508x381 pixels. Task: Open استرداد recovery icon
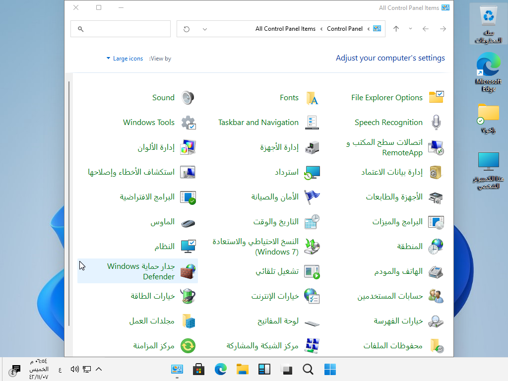[313, 172]
